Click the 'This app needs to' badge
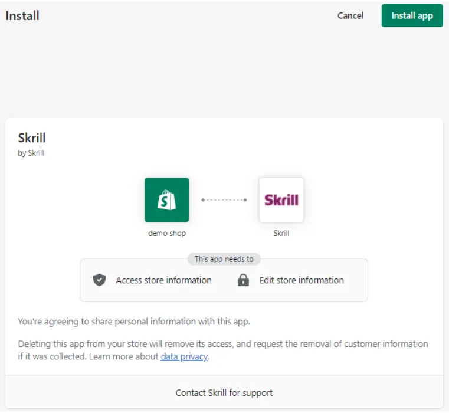The image size is (449, 413). (x=224, y=259)
